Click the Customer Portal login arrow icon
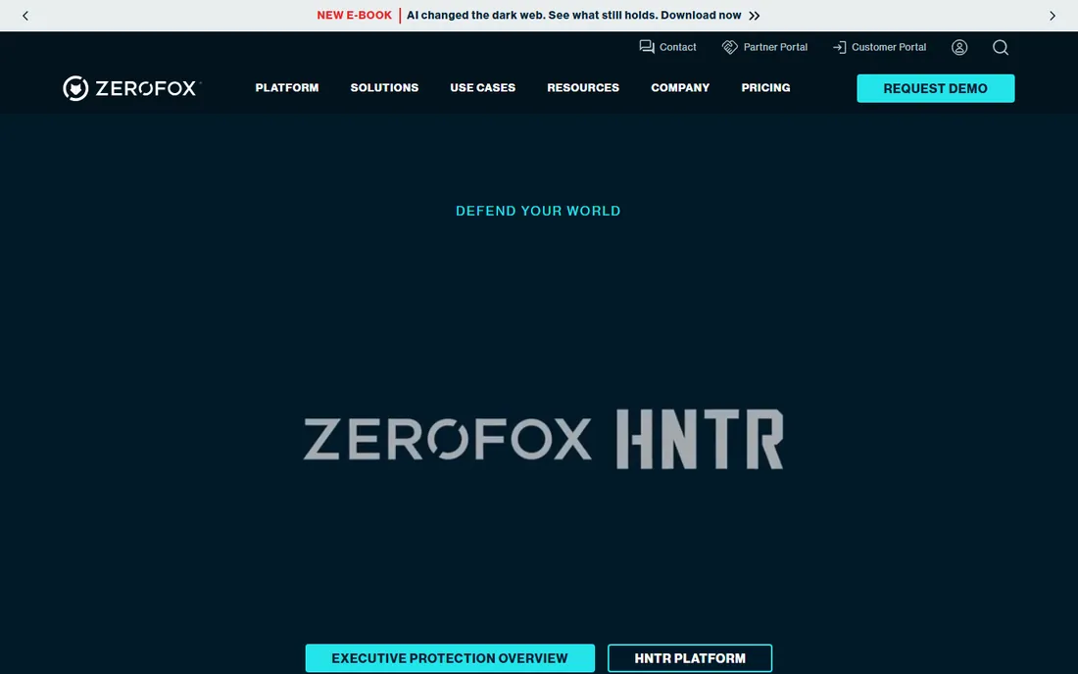Image resolution: width=1078 pixels, height=674 pixels. pyautogui.click(x=840, y=47)
